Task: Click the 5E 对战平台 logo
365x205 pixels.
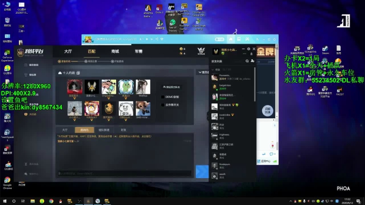Action: tap(30, 52)
